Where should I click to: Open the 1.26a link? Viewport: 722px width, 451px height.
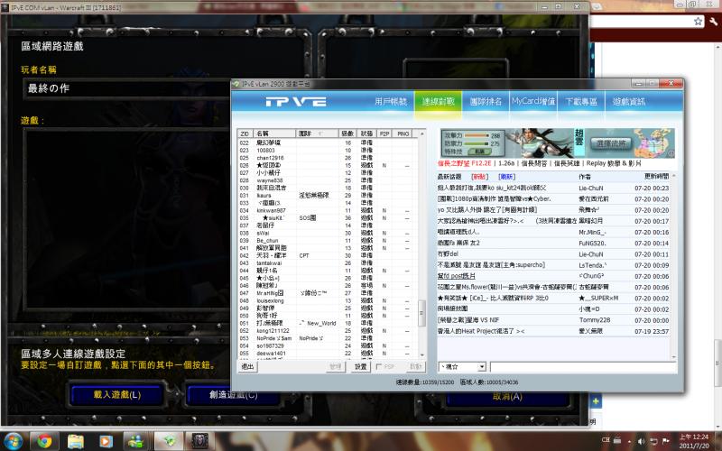tap(506, 163)
